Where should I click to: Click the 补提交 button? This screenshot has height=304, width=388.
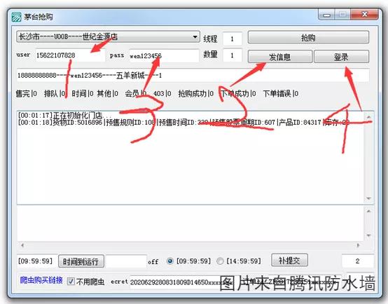click(x=289, y=260)
